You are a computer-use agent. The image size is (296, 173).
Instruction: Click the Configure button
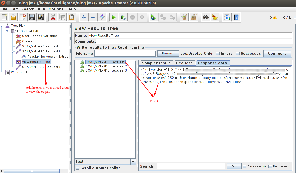[x=277, y=54]
